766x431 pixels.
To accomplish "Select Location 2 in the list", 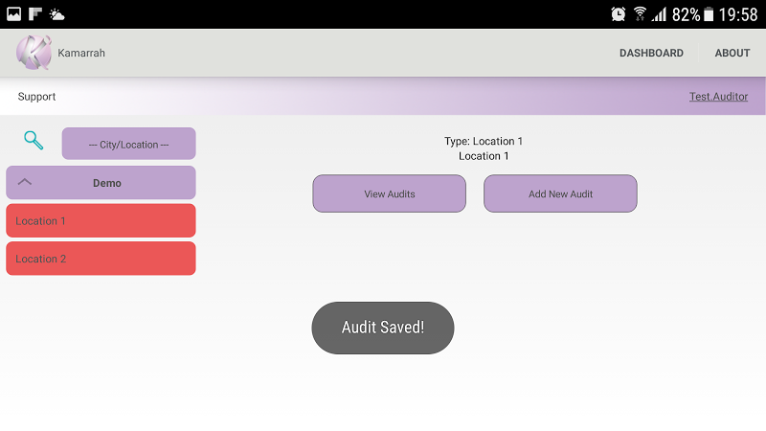I will (101, 258).
